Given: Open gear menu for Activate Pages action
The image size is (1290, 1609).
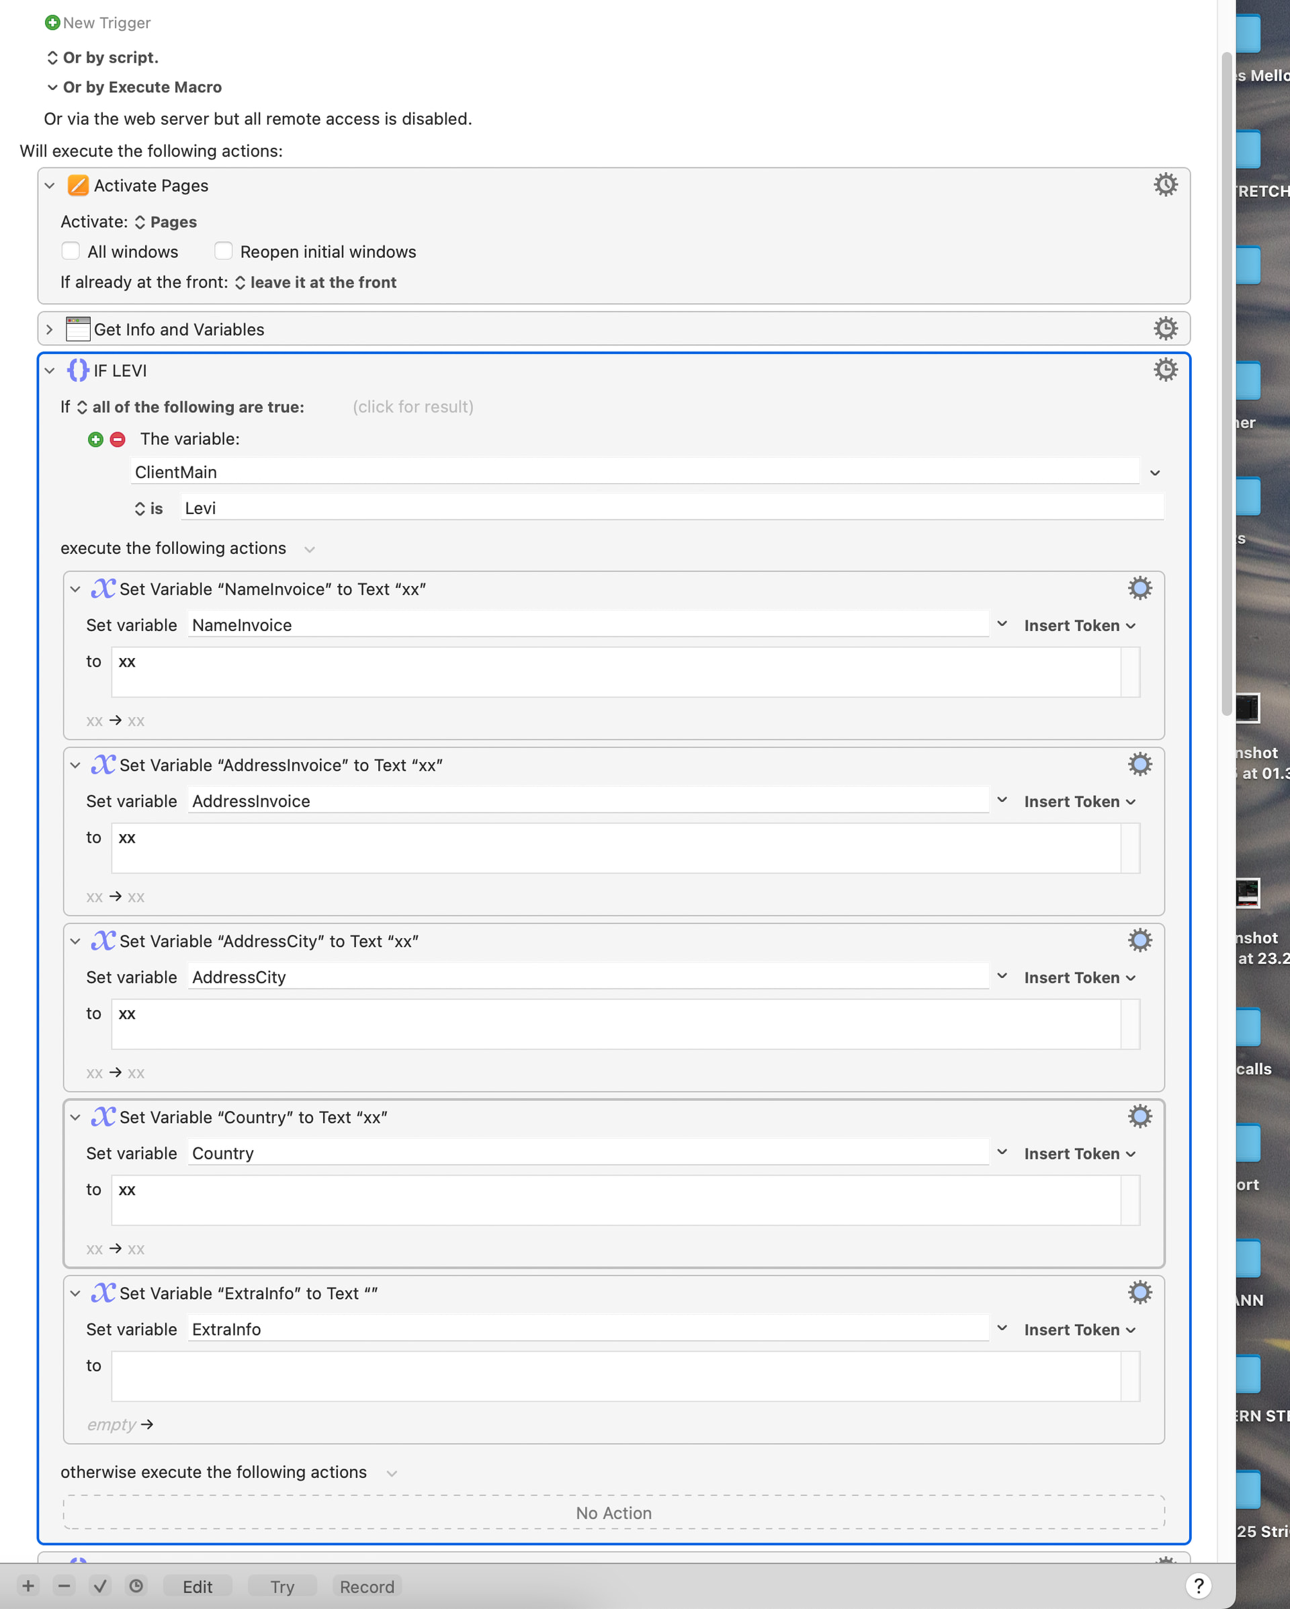Looking at the screenshot, I should 1166,184.
